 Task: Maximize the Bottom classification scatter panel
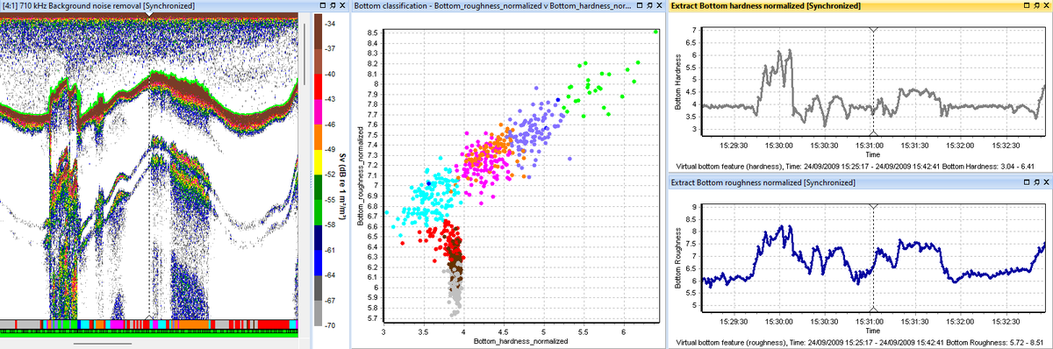pos(640,6)
